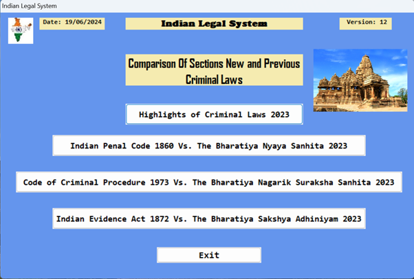Click the Exit button
The height and width of the screenshot is (279, 414).
pyautogui.click(x=209, y=255)
